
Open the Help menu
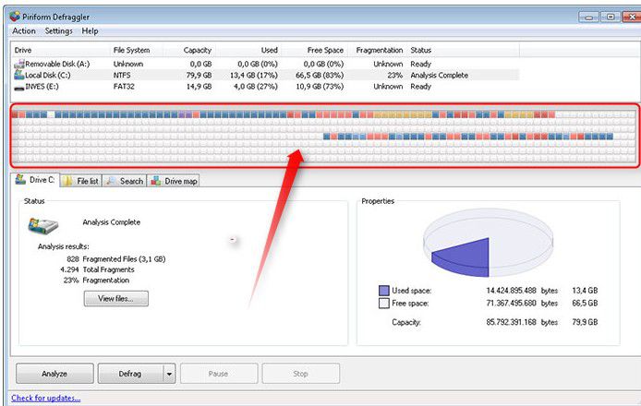90,31
